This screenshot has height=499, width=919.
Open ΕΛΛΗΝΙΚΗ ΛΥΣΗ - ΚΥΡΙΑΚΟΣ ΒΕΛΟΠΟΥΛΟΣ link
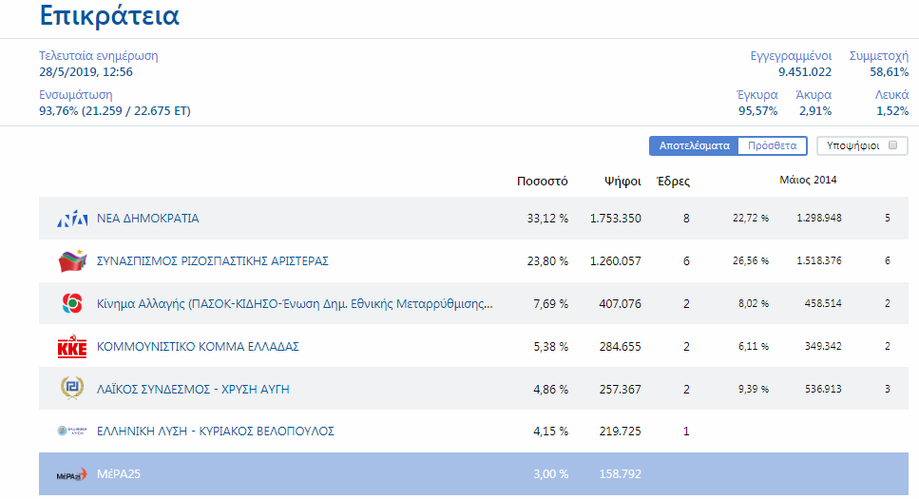(216, 431)
